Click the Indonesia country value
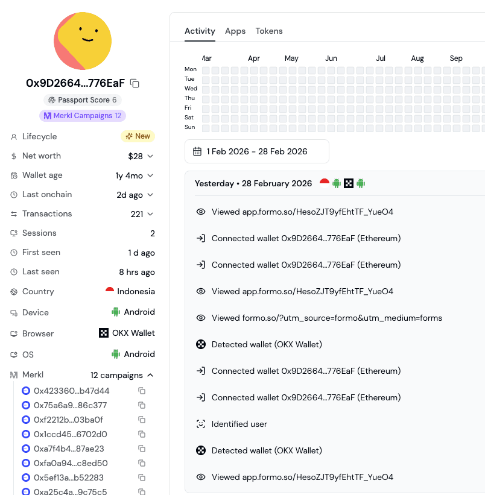 (136, 291)
